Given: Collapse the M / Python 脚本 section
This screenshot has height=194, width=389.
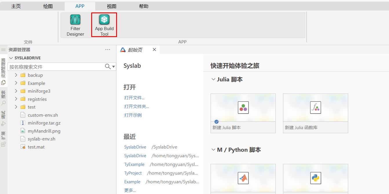Looking at the screenshot, I should pos(213,150).
